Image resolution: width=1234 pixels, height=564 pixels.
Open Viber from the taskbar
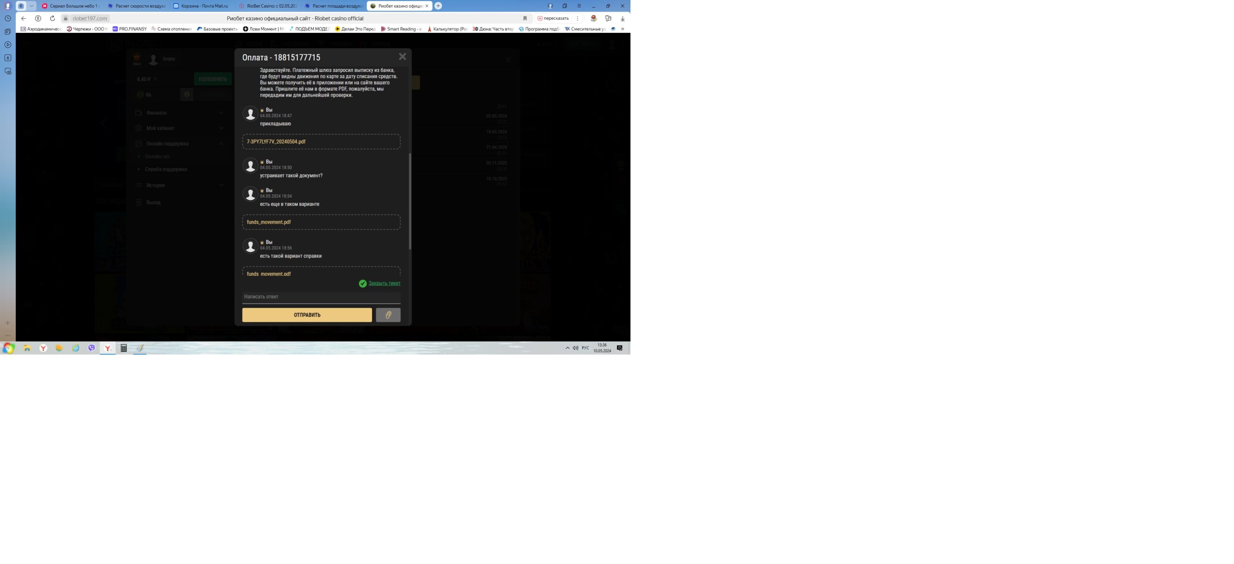(x=92, y=348)
